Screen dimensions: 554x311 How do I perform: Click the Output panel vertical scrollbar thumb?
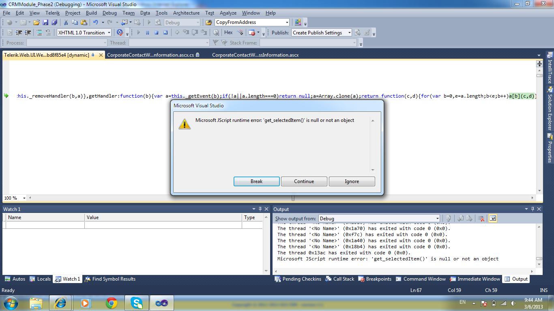[539, 259]
